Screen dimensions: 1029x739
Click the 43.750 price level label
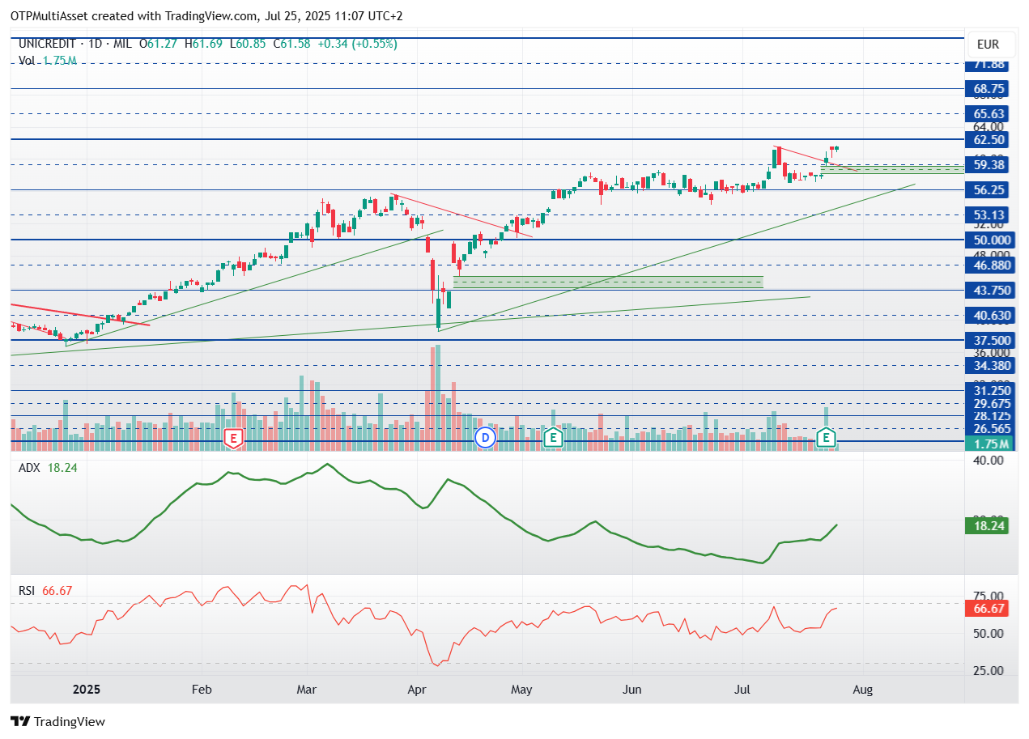click(x=992, y=290)
